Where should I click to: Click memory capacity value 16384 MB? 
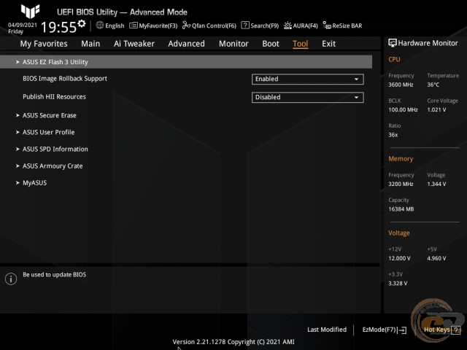401,209
